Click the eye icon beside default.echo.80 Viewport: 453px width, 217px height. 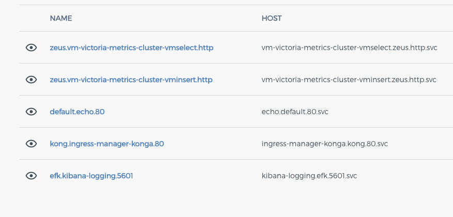31,112
